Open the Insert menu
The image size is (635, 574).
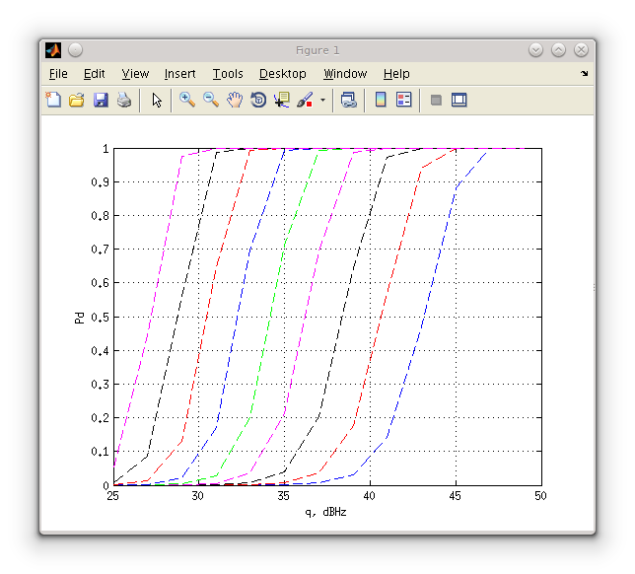179,74
